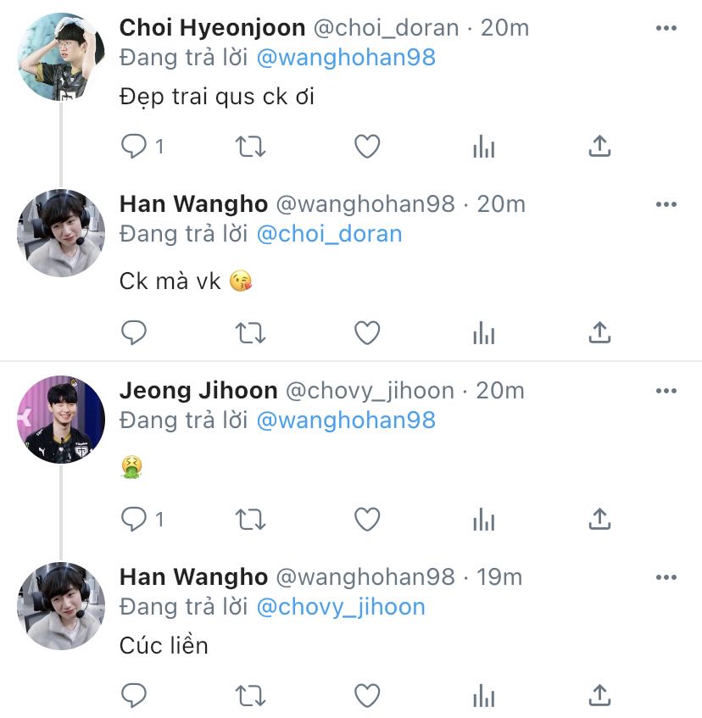Screen dimensions: 702x718
Task: Share Choi Hyeonjoon's tweet
Action: click(599, 147)
